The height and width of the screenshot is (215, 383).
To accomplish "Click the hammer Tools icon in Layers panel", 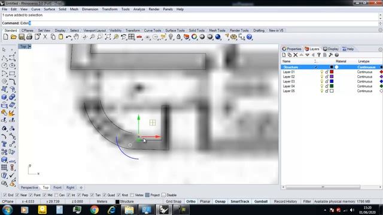I will [331, 55].
